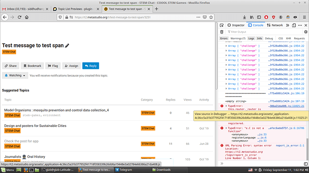Image resolution: width=309 pixels, height=173 pixels.
Task: Toggle the console split sidebar icon at the bottom
Action: pos(306,164)
